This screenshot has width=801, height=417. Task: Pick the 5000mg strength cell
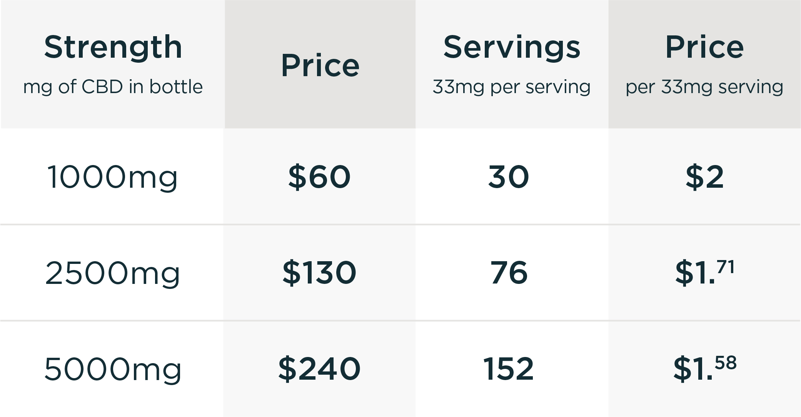pyautogui.click(x=112, y=369)
